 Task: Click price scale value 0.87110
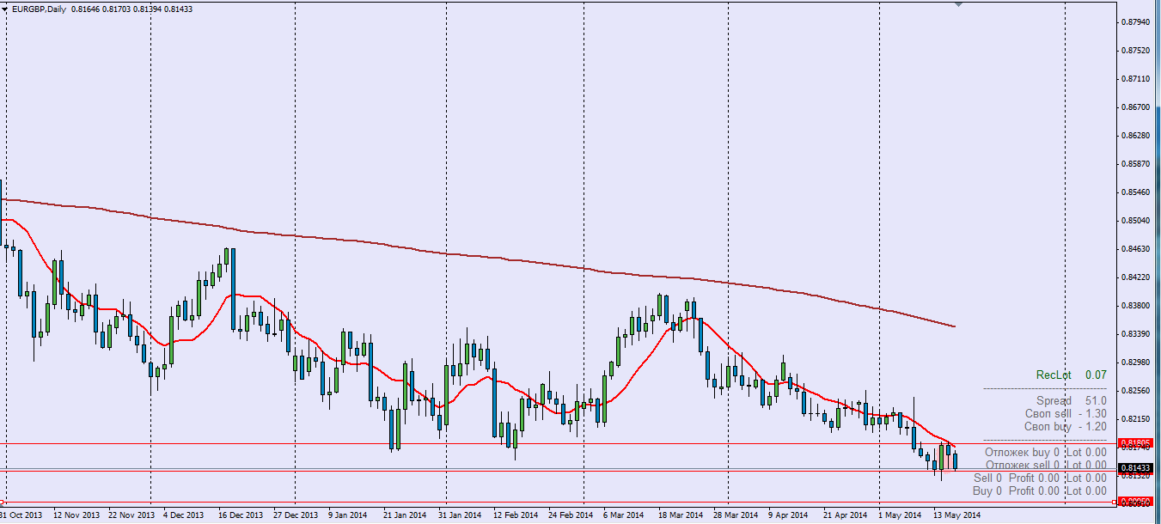[1136, 79]
